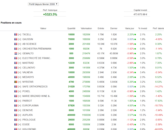This screenshot has width=164, height=130.
Task: Expand the [+] next to TXCELL
Action: (x=20, y=34)
